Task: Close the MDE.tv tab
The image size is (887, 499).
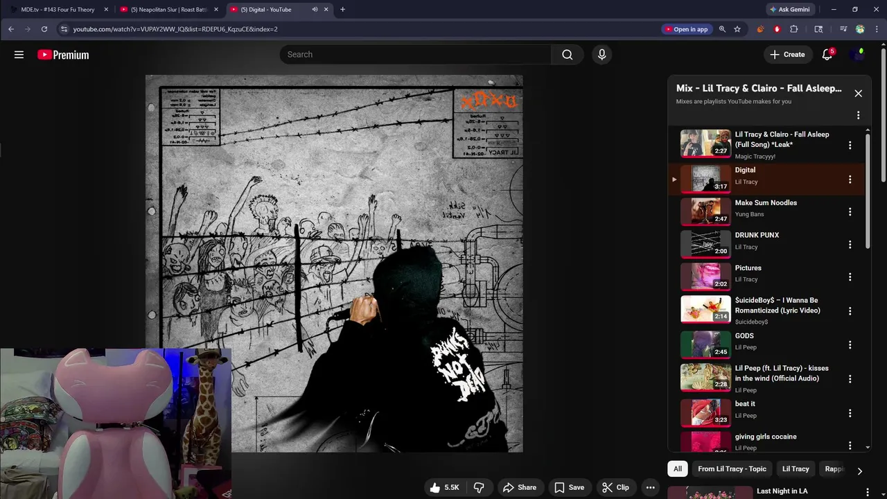Action: tap(106, 10)
